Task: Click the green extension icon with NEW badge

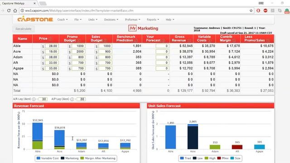Action: tap(287, 11)
